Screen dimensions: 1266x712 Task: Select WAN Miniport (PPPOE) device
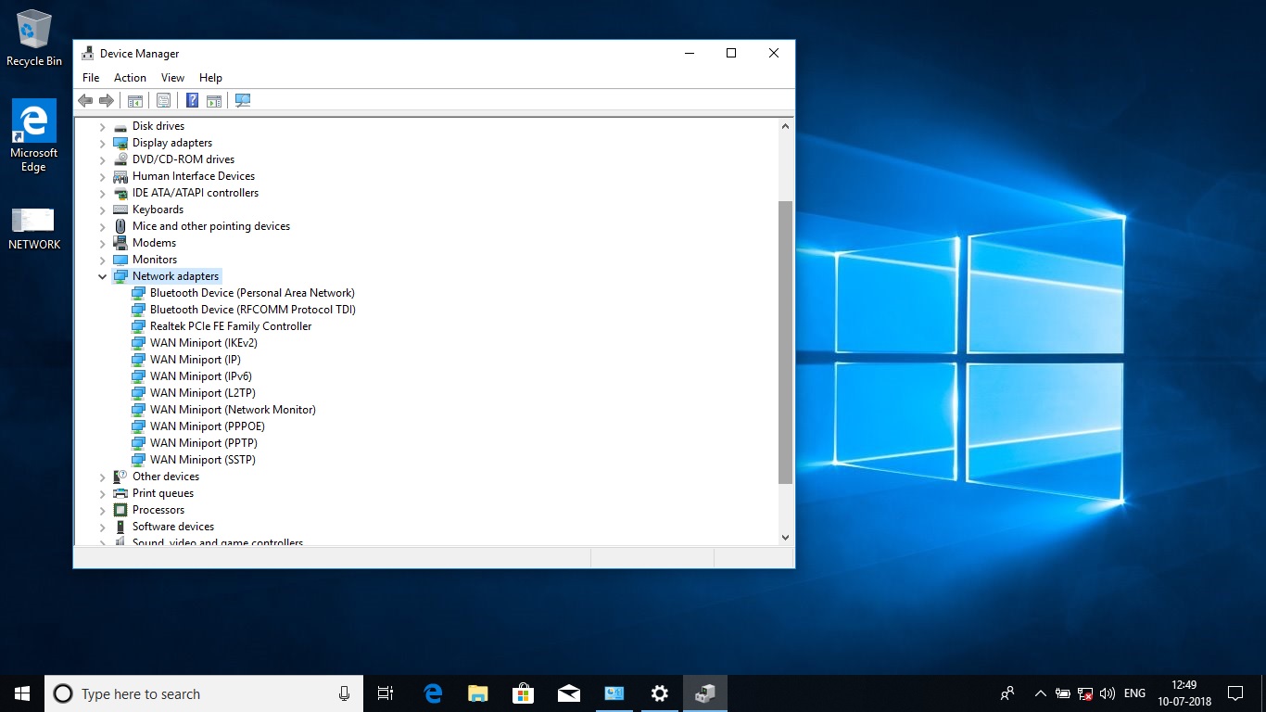tap(208, 426)
